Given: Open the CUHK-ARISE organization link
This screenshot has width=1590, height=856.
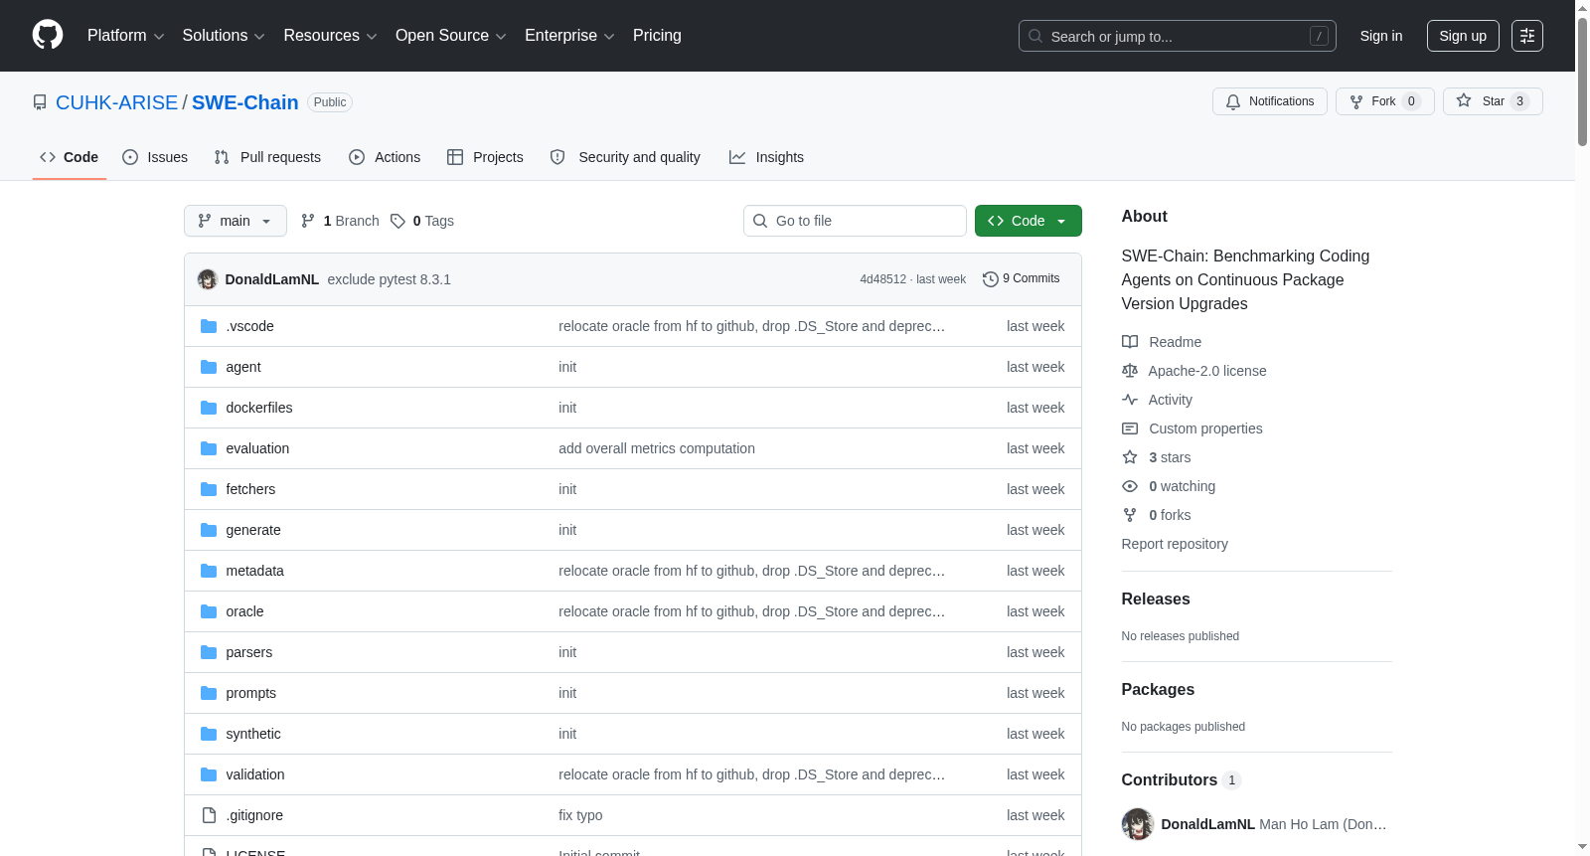Looking at the screenshot, I should click(116, 102).
